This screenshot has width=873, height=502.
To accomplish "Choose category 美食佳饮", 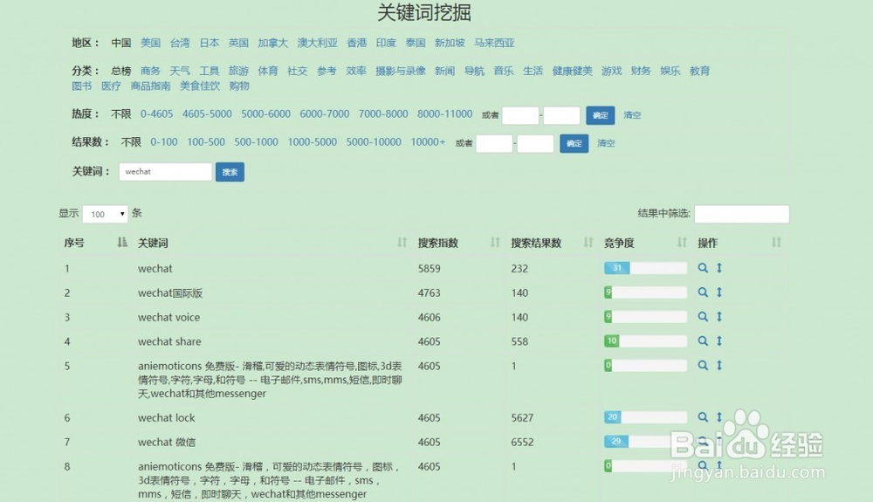I will point(200,86).
